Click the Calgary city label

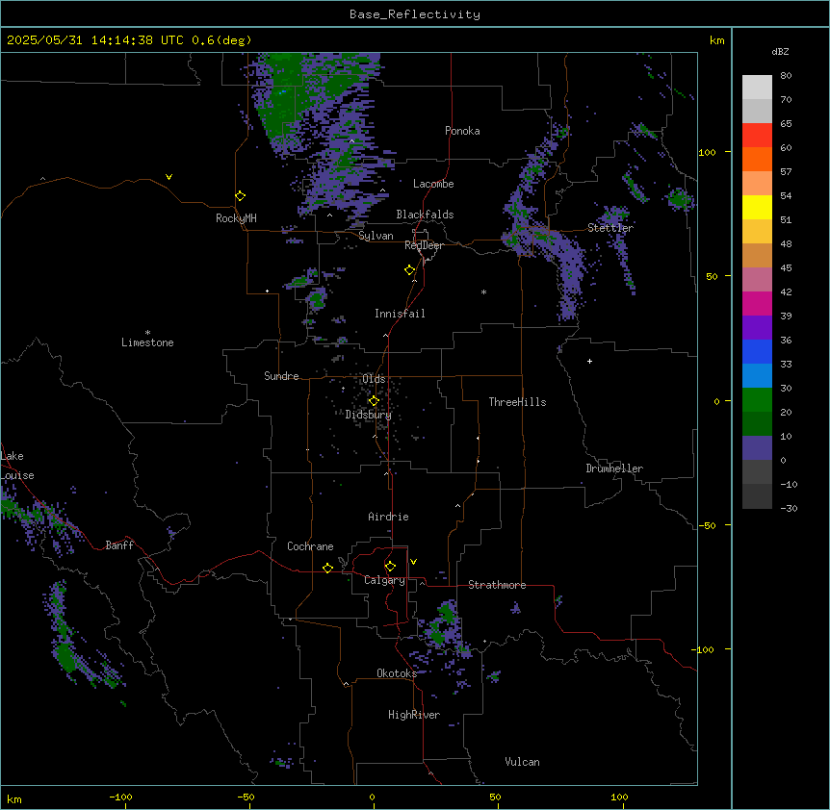(384, 580)
